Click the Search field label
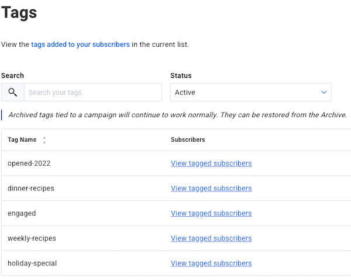 click(12, 76)
